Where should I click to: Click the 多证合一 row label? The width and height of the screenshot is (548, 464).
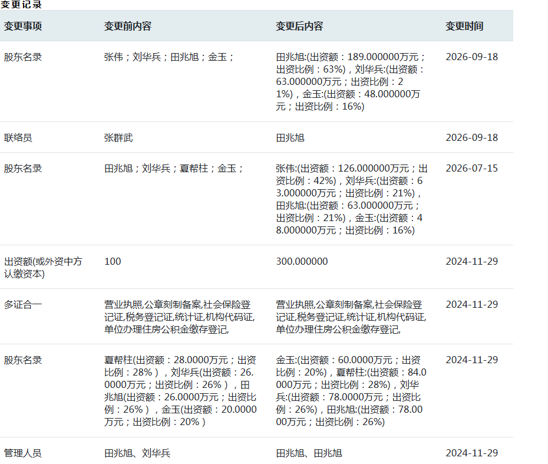[23, 305]
